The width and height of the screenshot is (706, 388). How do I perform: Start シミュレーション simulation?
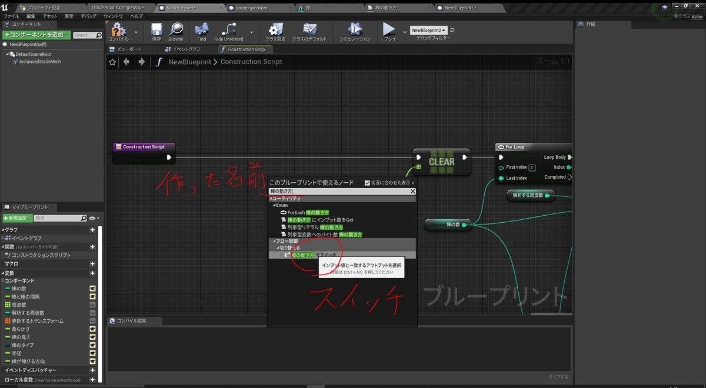[x=355, y=32]
